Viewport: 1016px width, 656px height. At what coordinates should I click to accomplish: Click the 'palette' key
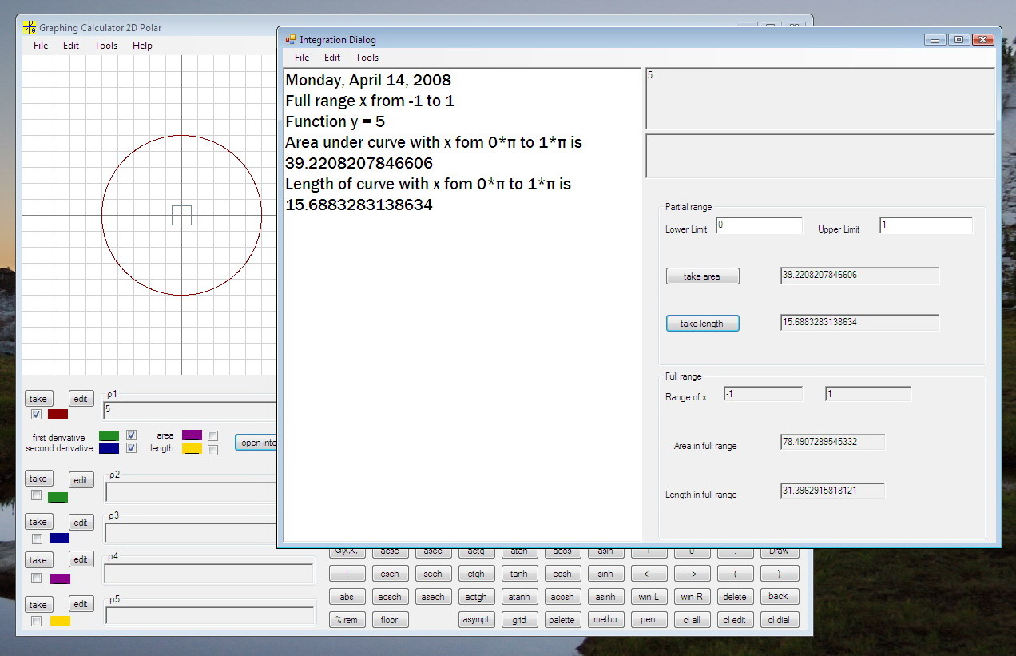(562, 620)
